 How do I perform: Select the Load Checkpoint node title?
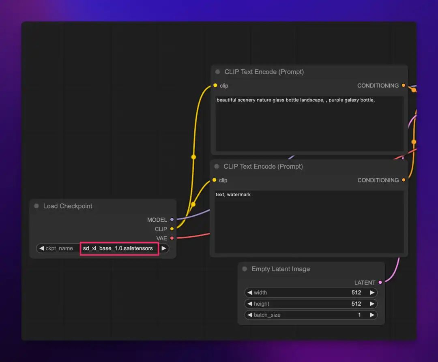(68, 206)
